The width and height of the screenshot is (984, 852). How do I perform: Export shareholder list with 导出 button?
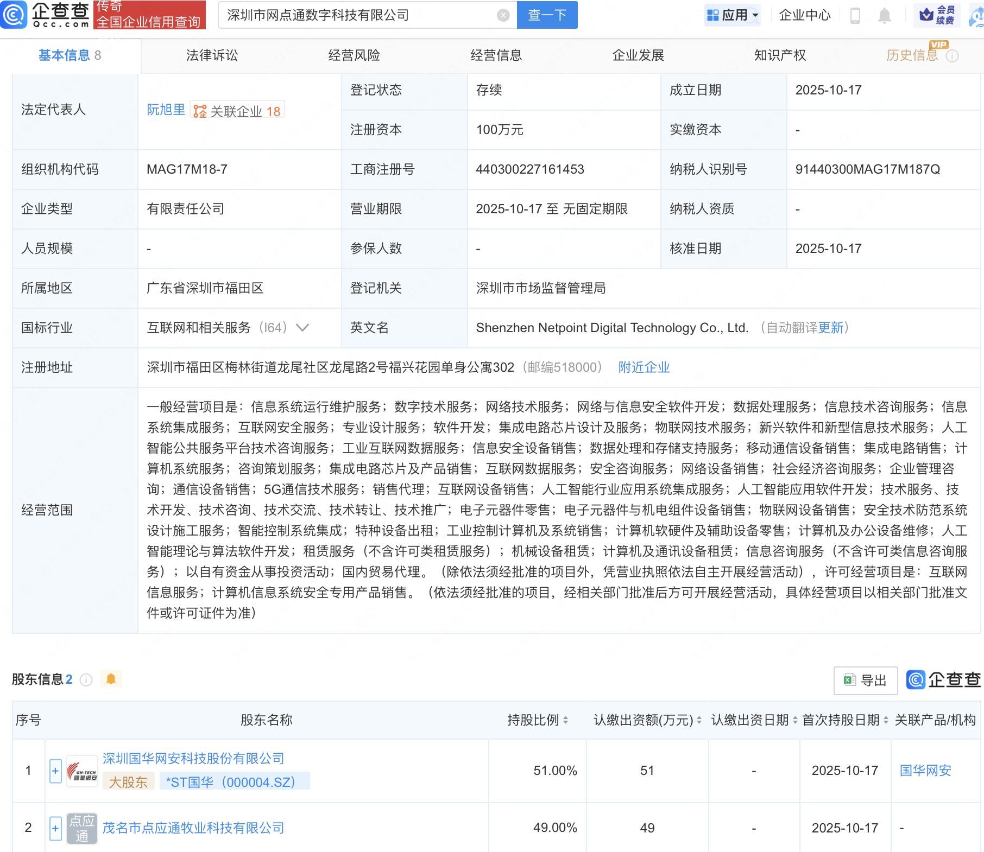pos(865,680)
